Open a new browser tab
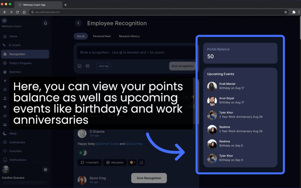The width and height of the screenshot is (301, 188). 66,5
